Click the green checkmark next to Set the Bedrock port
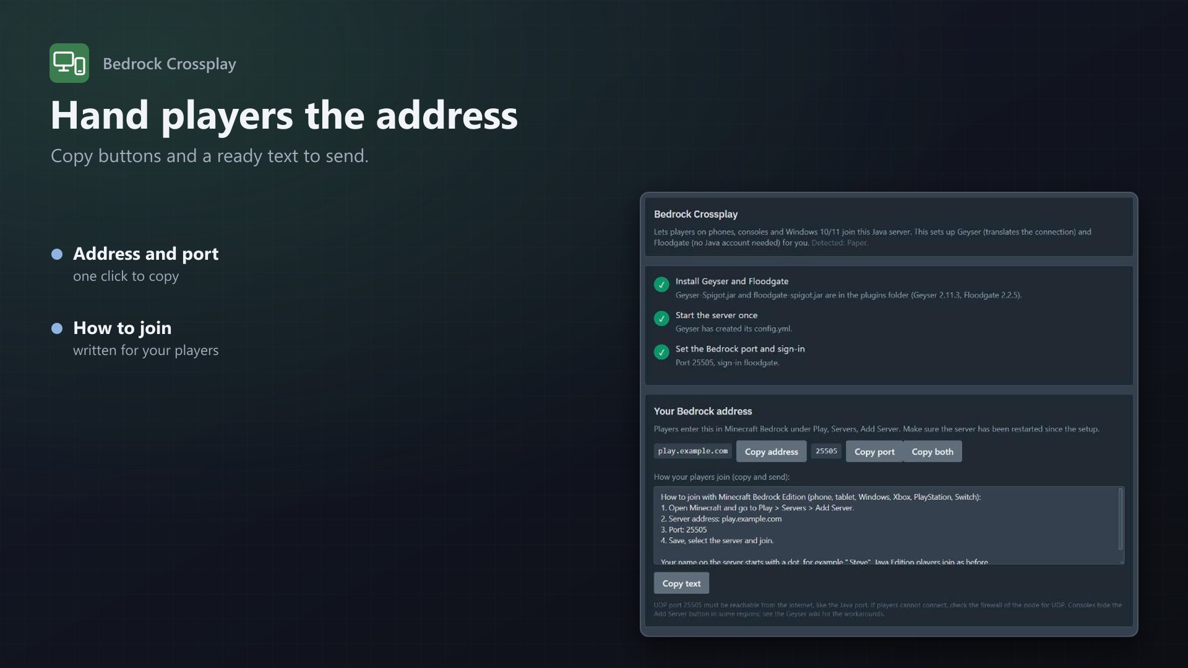The image size is (1188, 668). click(x=661, y=352)
